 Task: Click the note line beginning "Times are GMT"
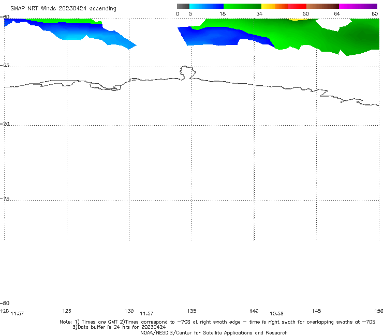[217, 322]
